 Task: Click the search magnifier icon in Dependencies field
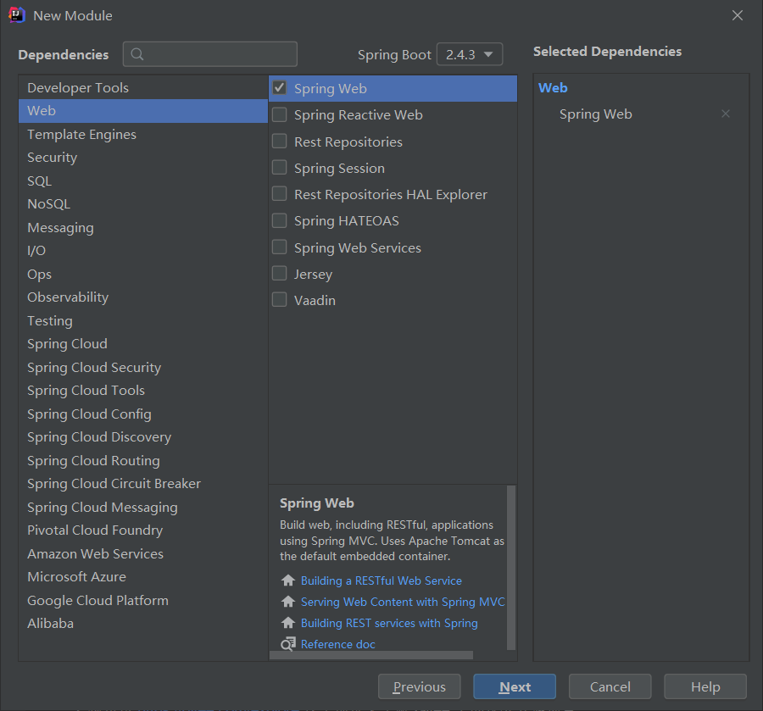tap(137, 54)
